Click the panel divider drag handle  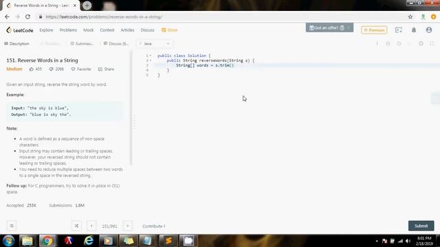(x=134, y=122)
